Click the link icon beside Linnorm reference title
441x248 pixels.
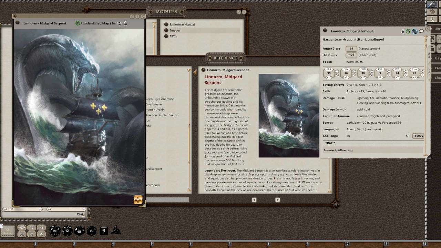(203, 70)
